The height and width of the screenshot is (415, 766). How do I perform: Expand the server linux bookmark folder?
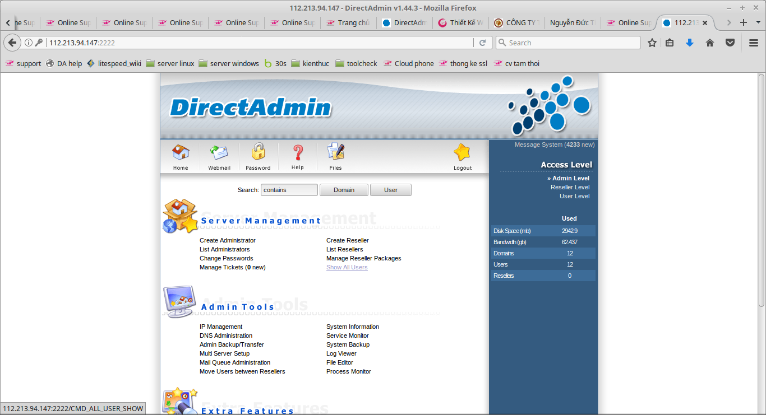tap(170, 63)
